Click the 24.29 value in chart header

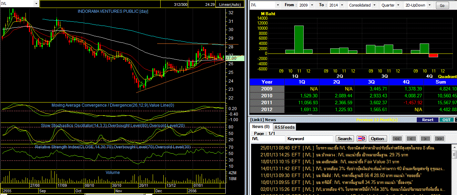[x=210, y=5]
